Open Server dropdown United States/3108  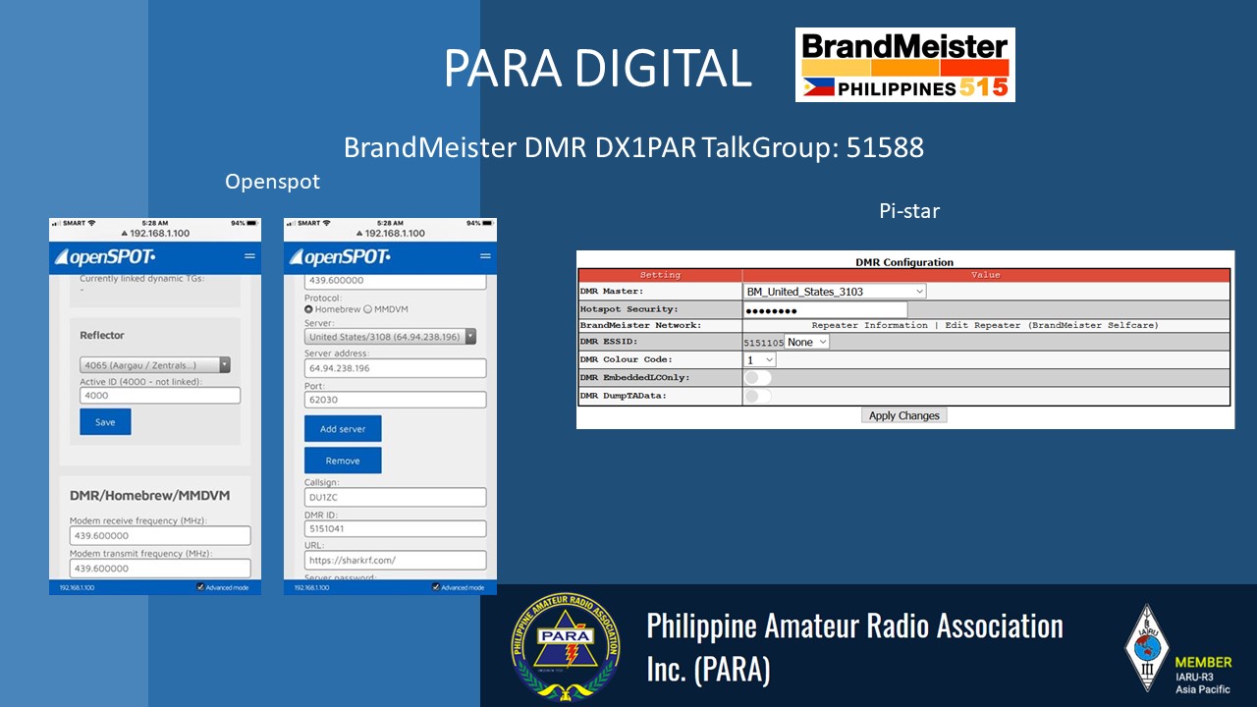(x=390, y=337)
